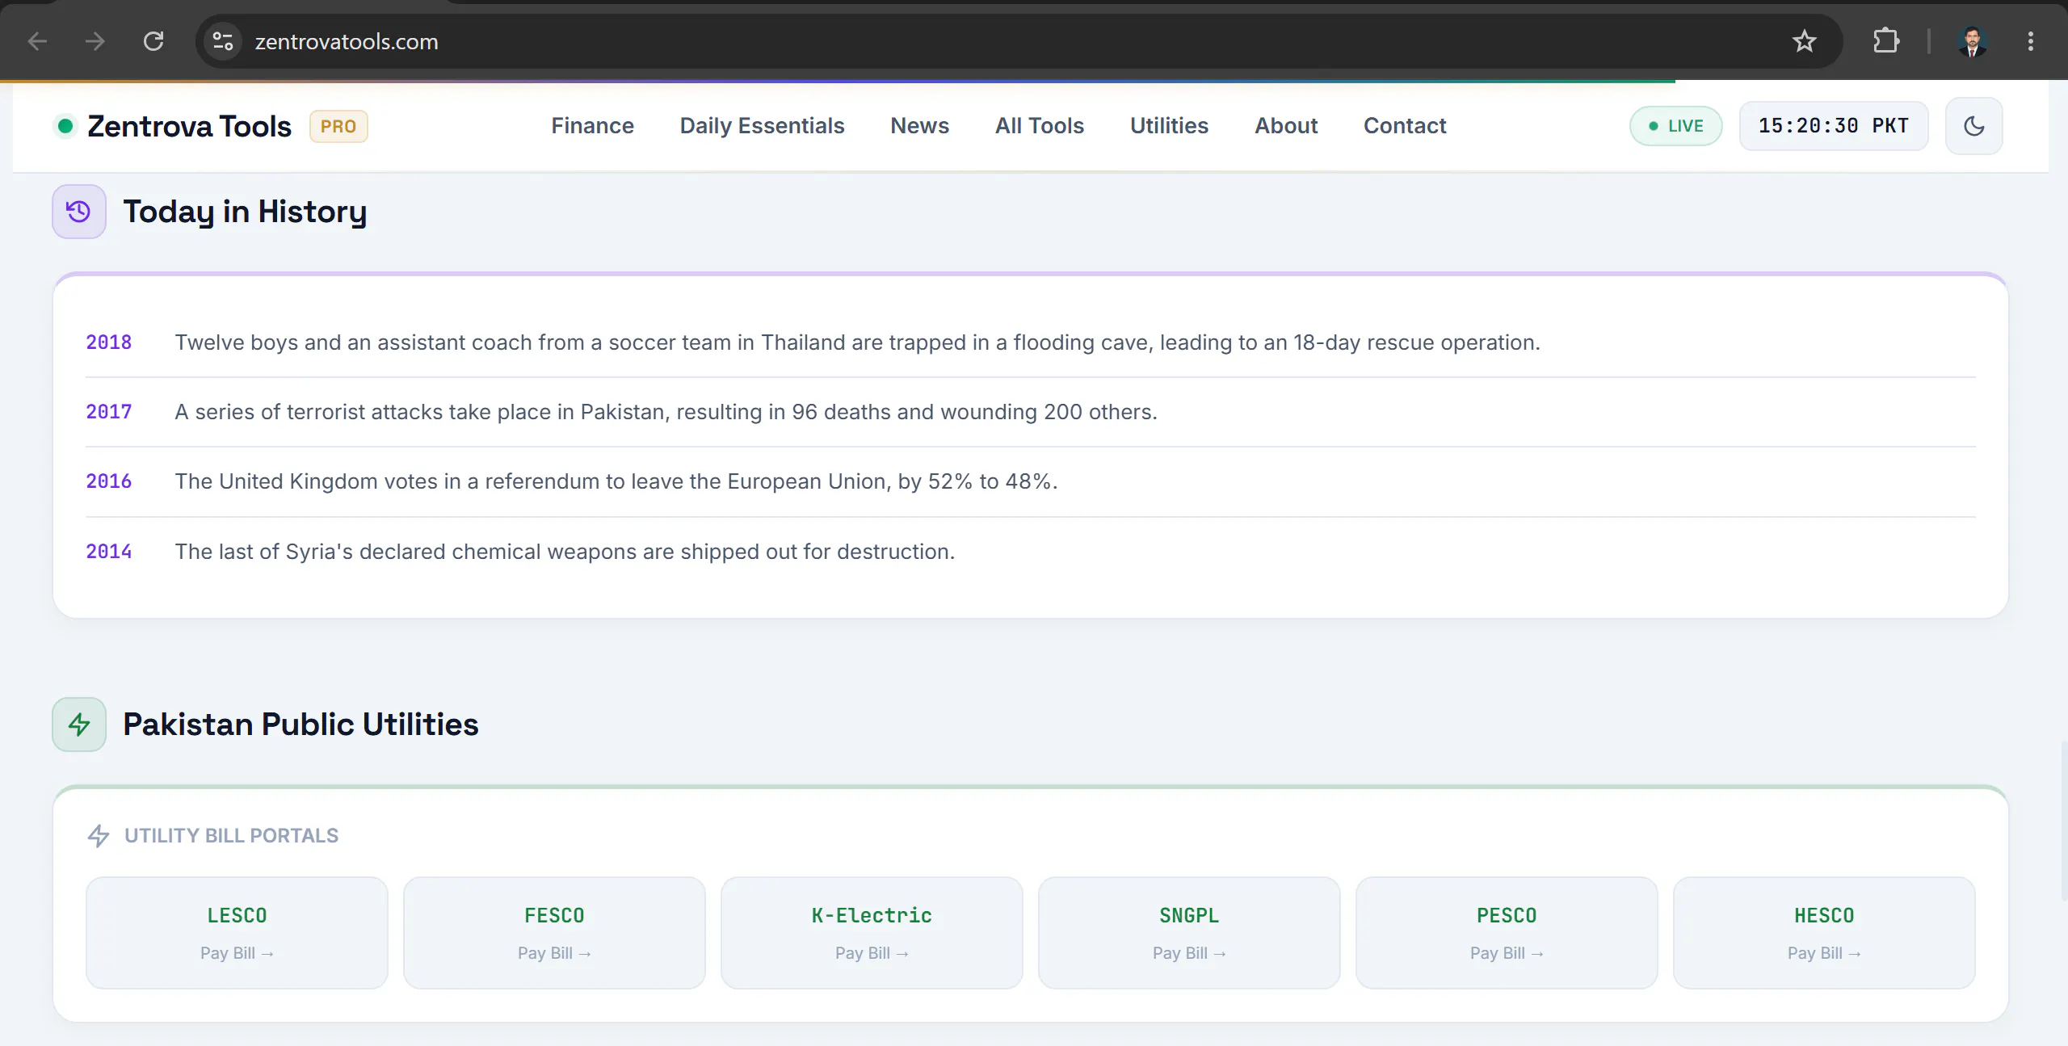Image resolution: width=2068 pixels, height=1046 pixels.
Task: Reload the page with the refresh icon
Action: [153, 41]
